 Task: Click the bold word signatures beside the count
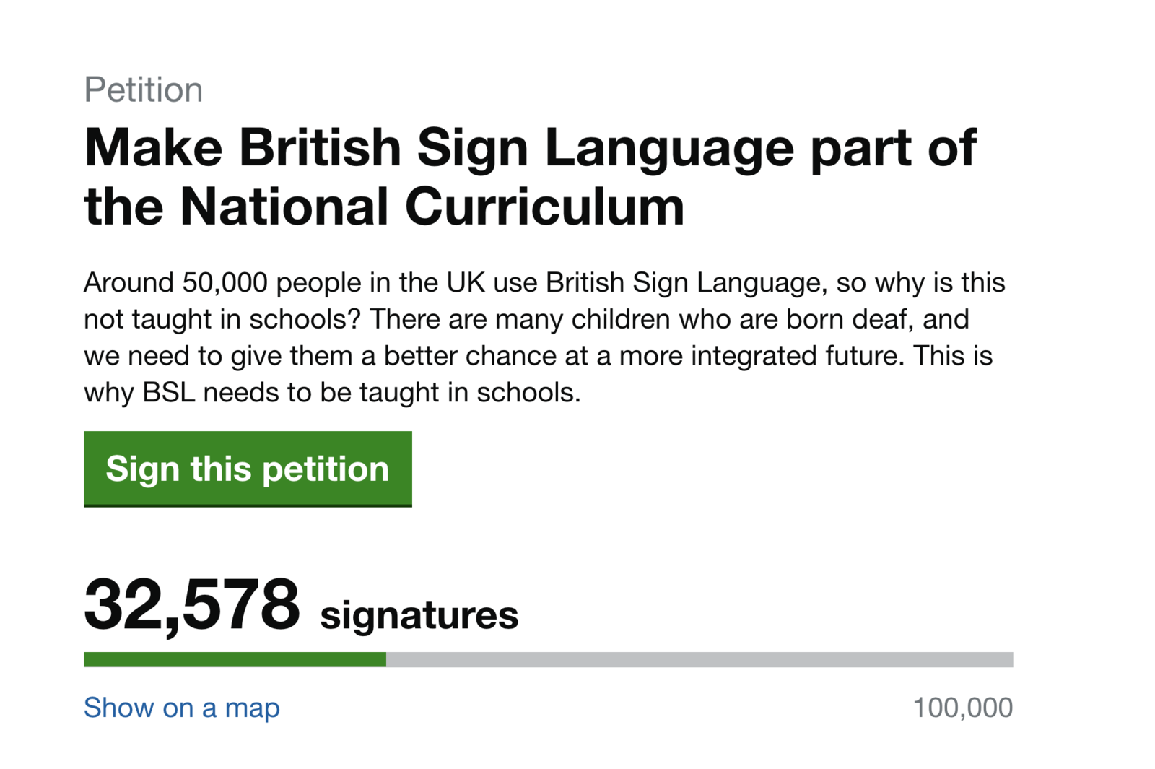coord(419,615)
